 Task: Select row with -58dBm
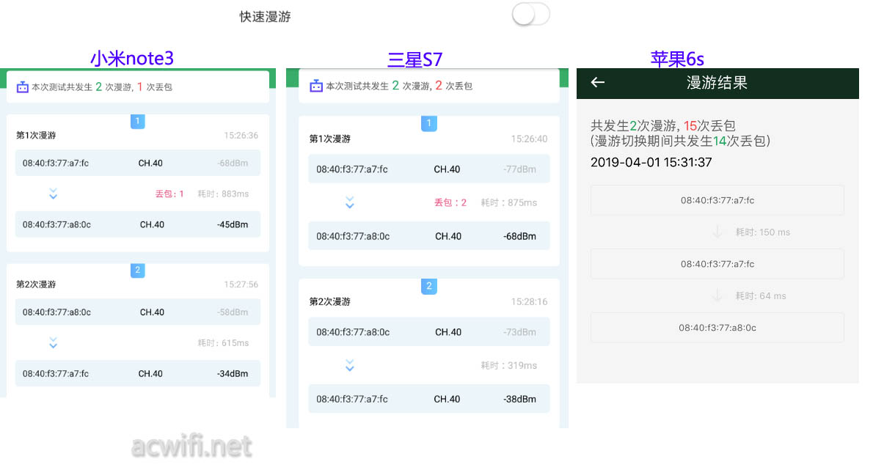pos(137,312)
